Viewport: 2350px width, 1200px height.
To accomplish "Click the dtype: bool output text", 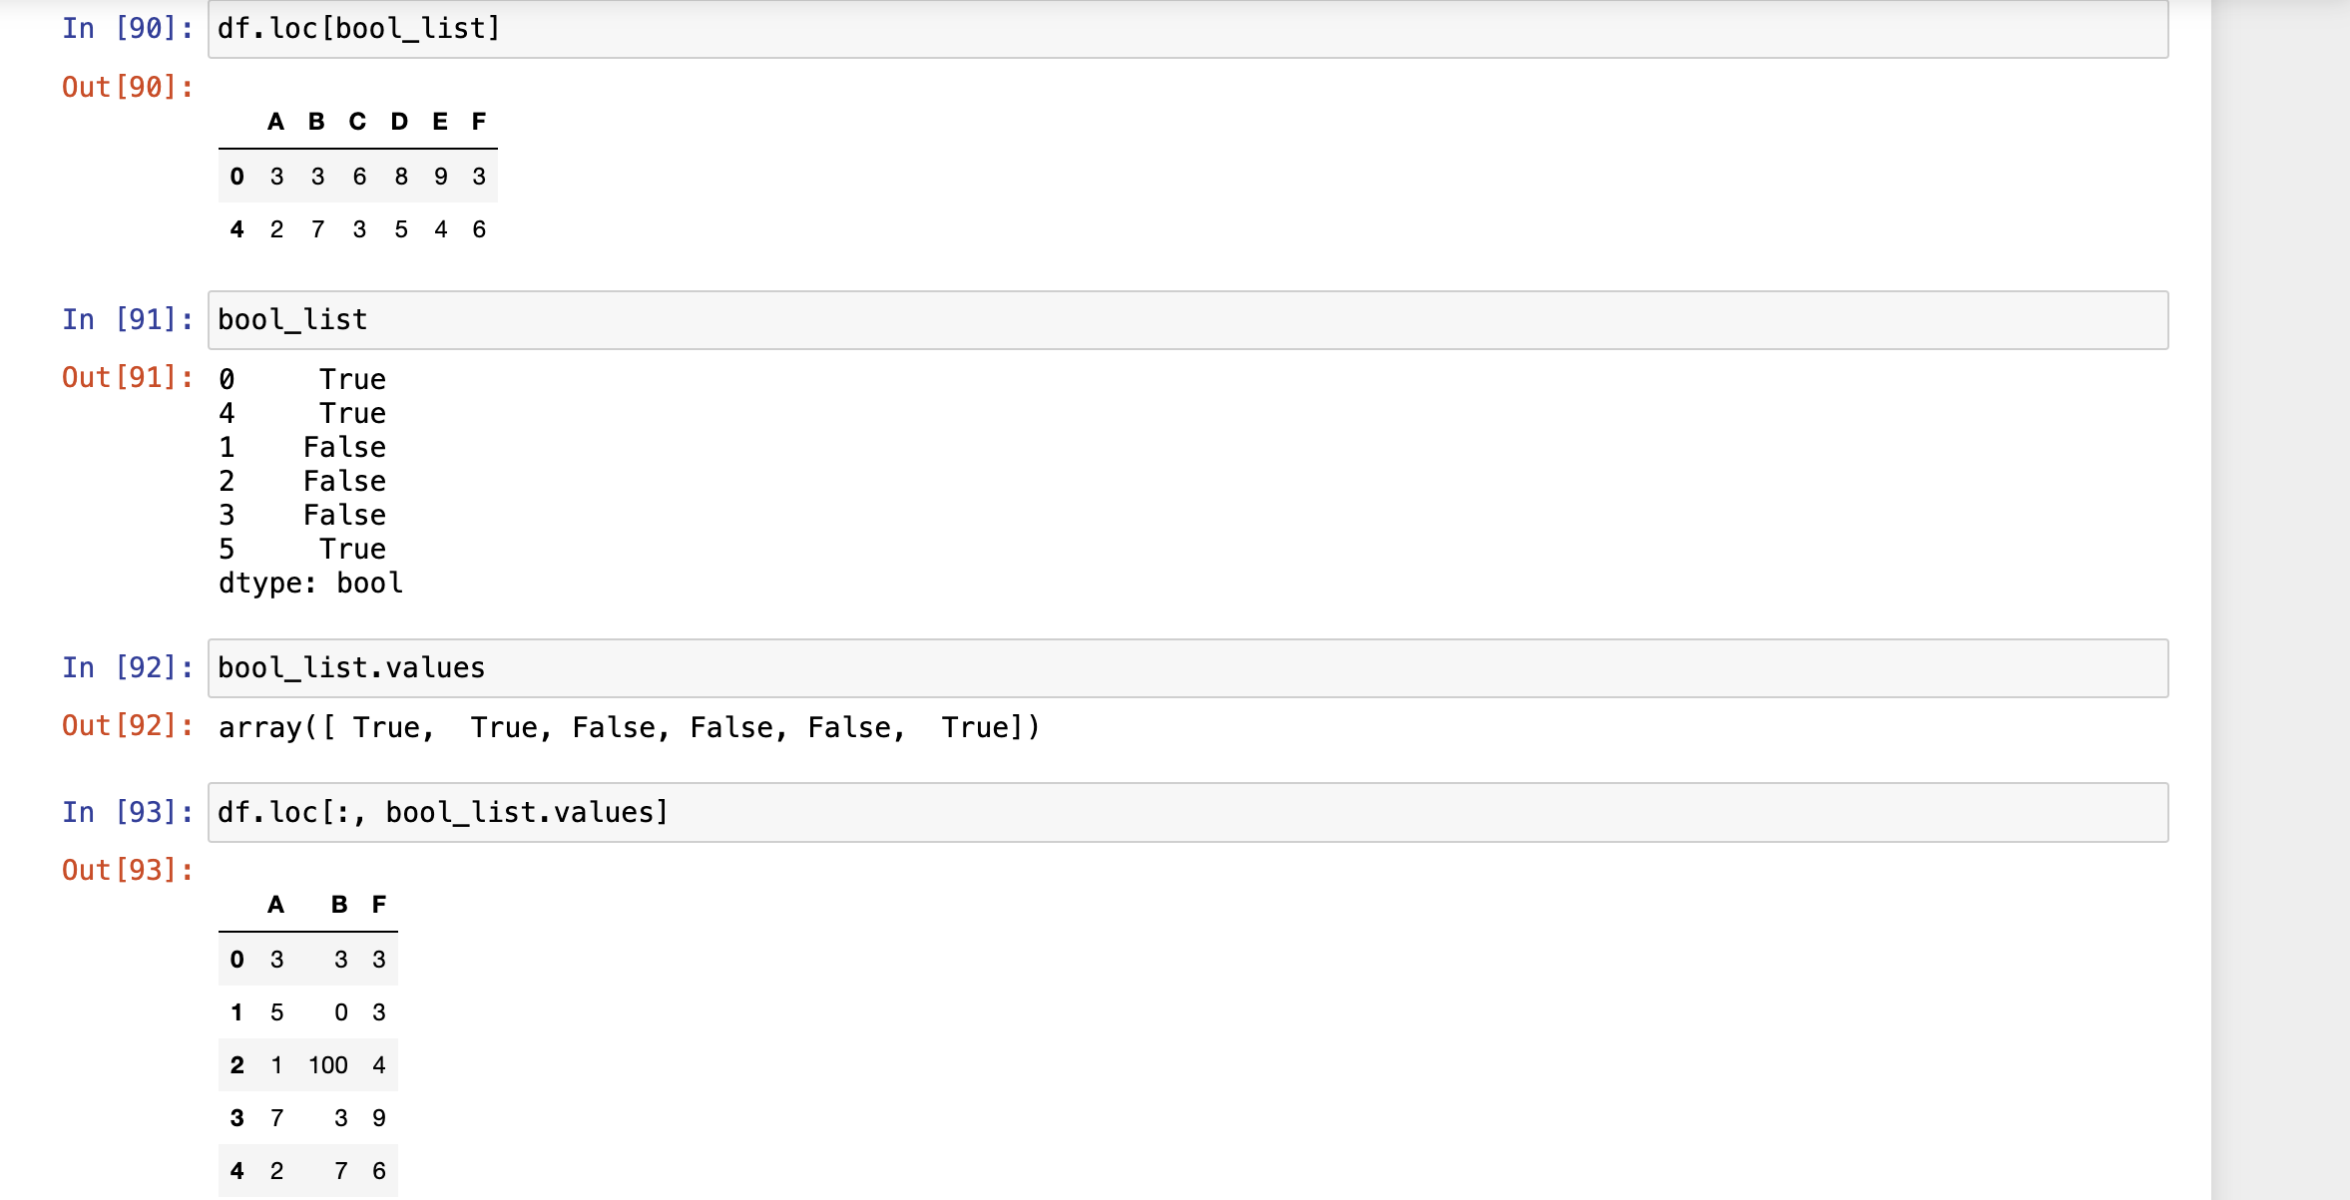I will [310, 584].
